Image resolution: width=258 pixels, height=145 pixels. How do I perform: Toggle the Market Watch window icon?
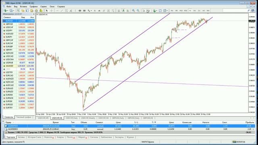point(18,11)
